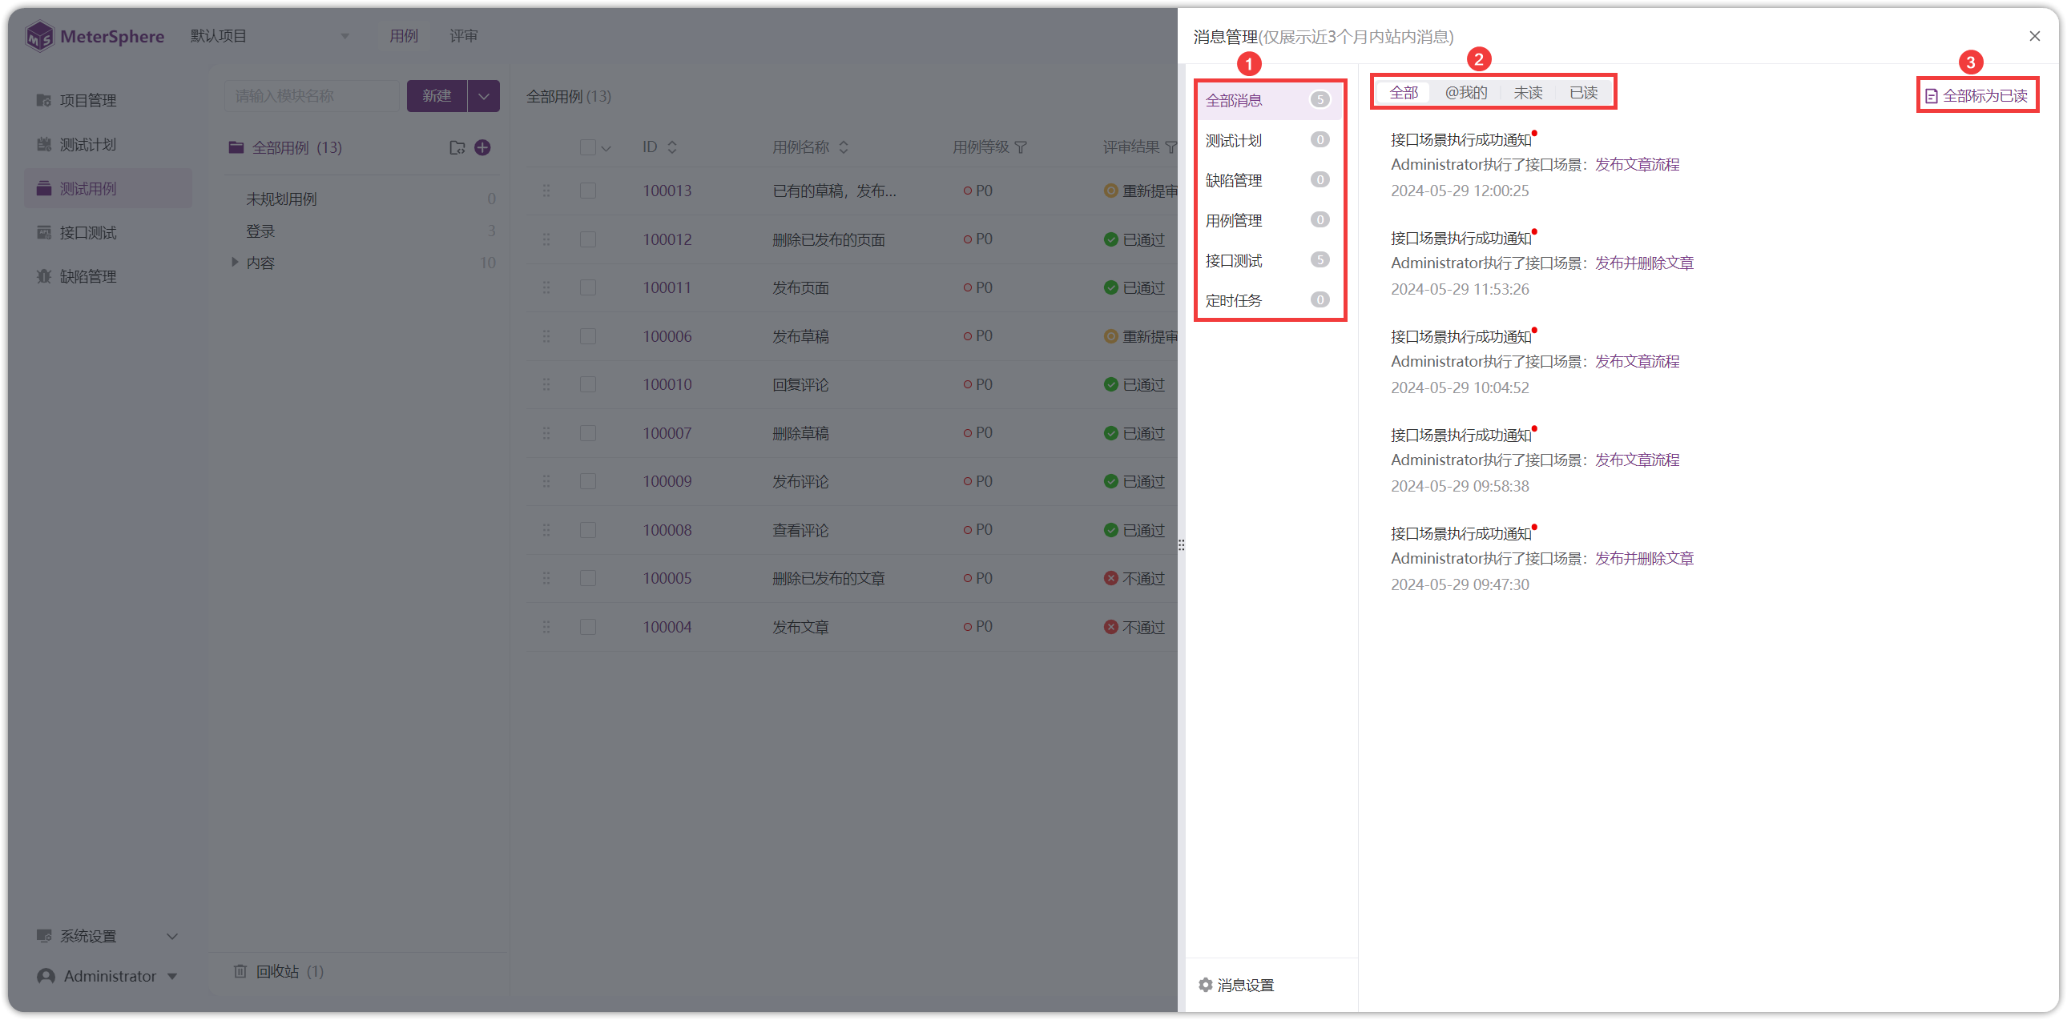Click the Administrator avatar icon
2067x1020 pixels.
(x=46, y=976)
